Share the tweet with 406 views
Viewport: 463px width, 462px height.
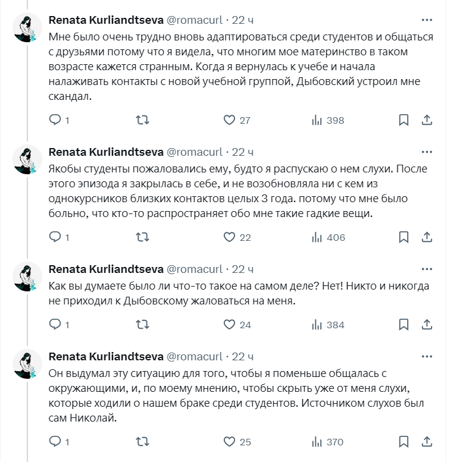click(x=427, y=237)
